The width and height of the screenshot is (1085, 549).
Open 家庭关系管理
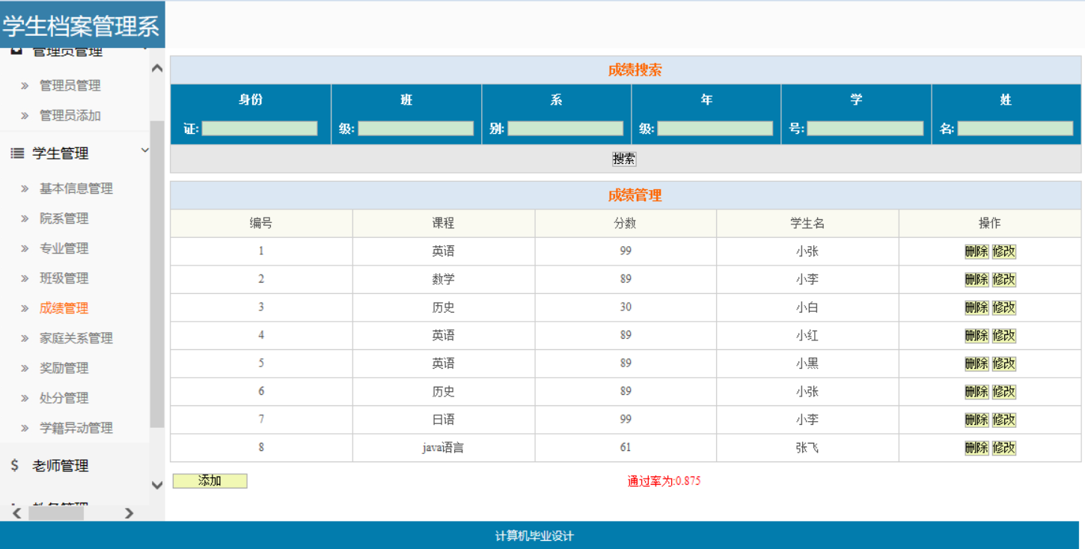tap(76, 338)
